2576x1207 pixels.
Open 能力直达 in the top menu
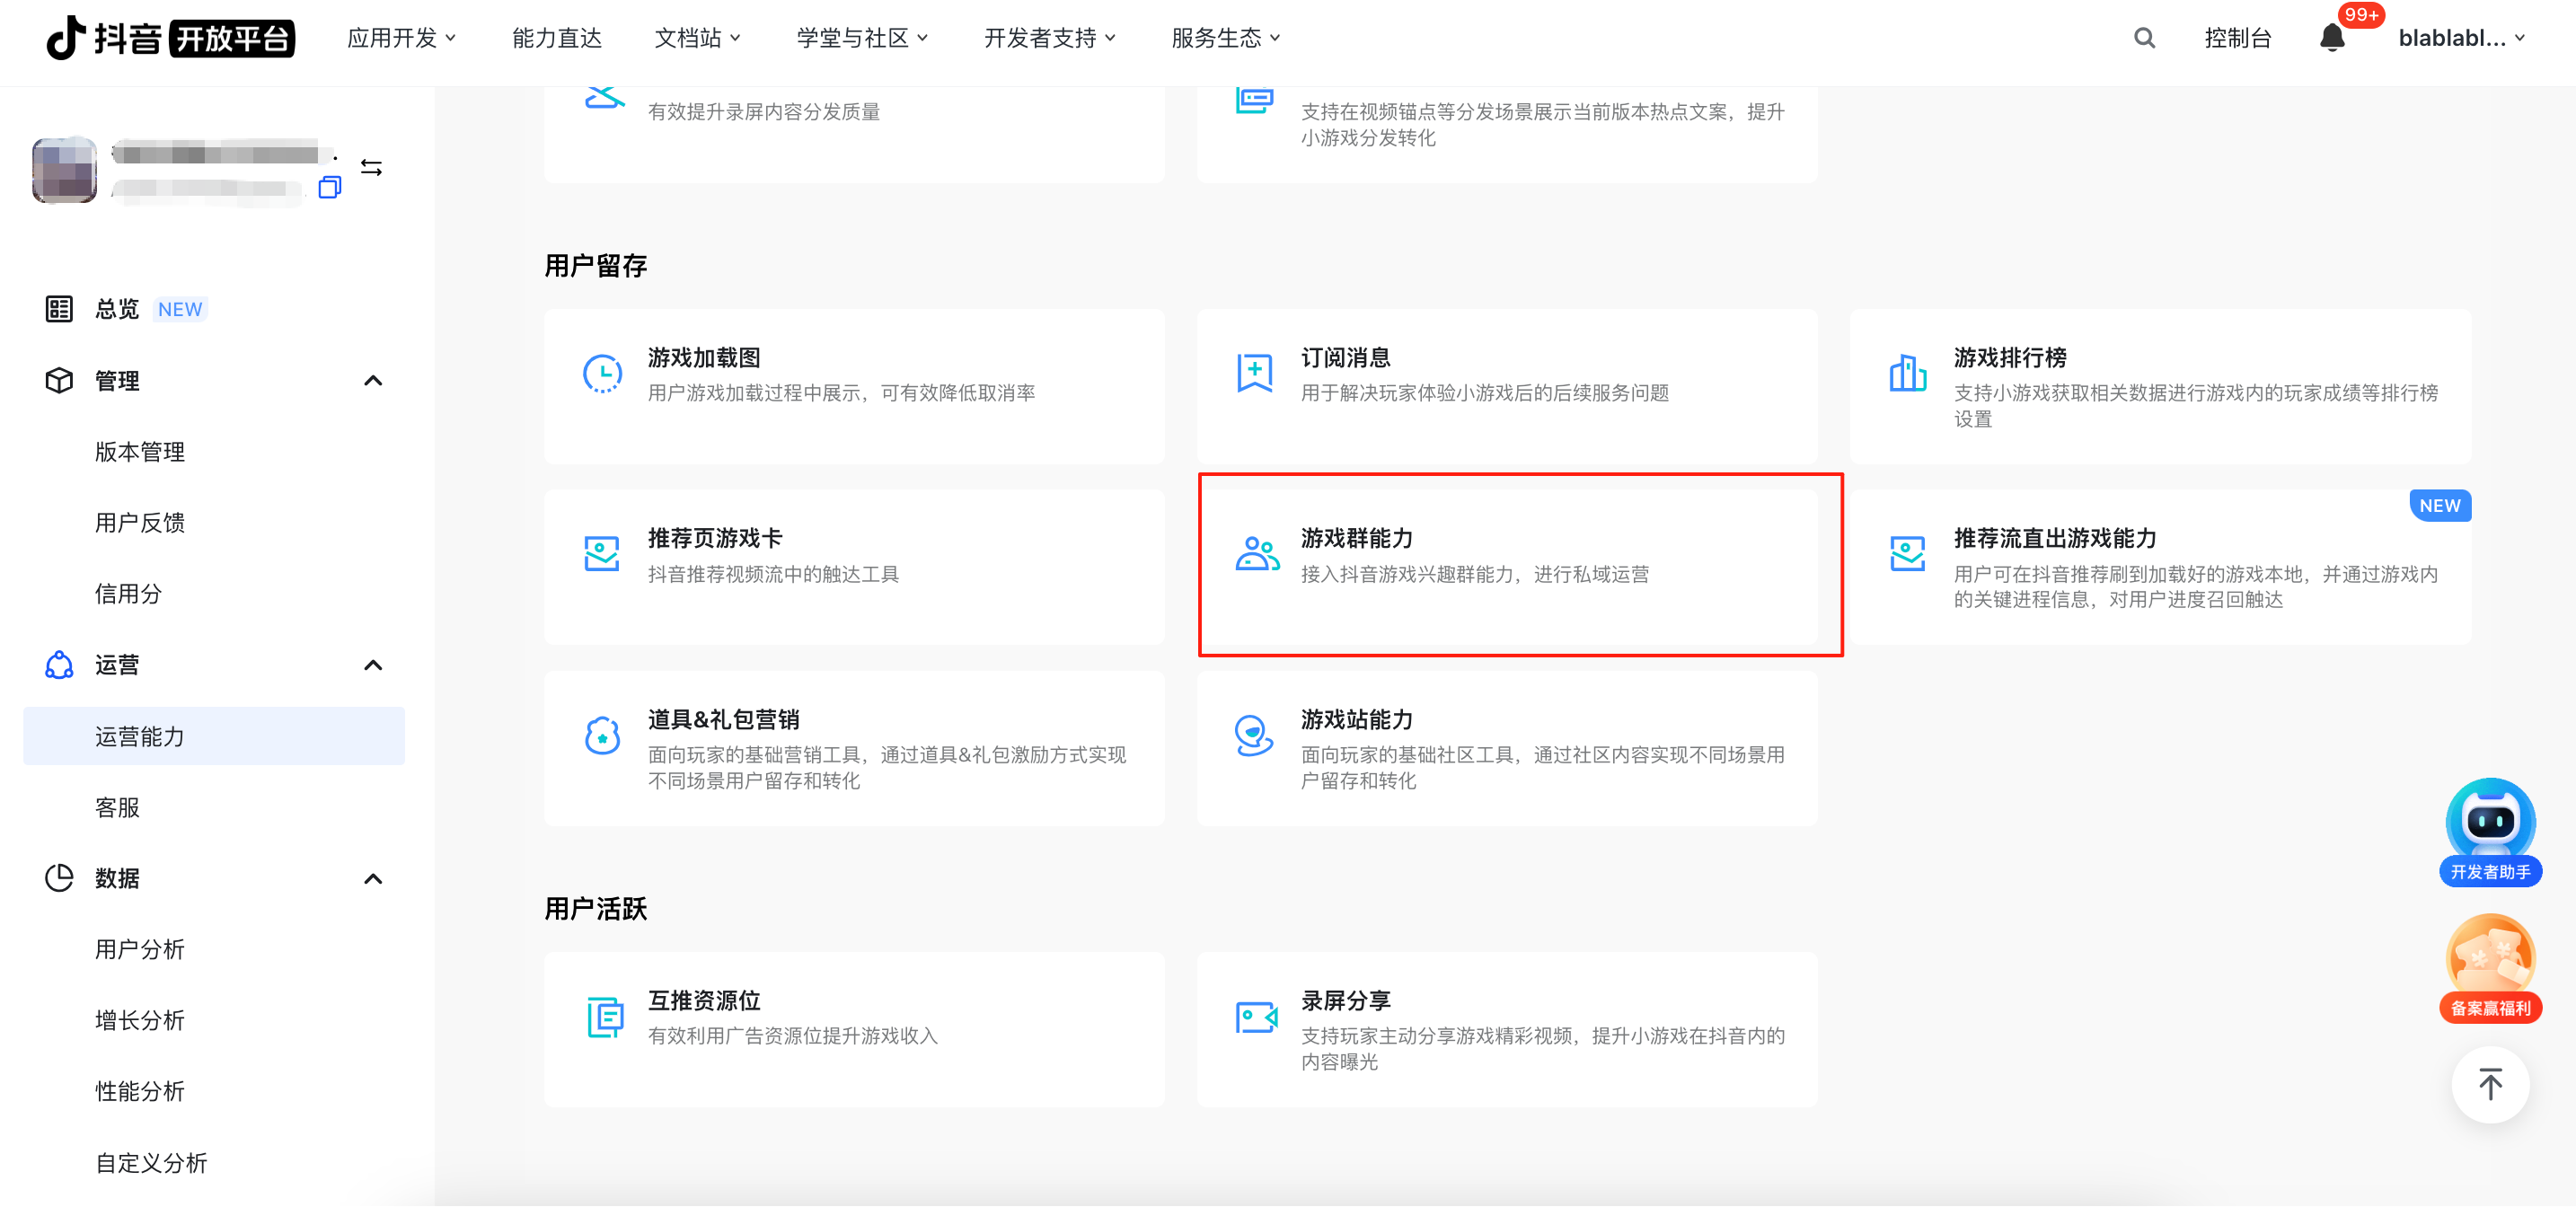coord(557,38)
